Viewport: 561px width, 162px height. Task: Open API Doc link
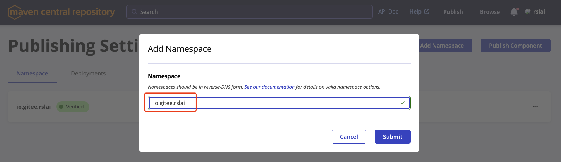pos(388,11)
